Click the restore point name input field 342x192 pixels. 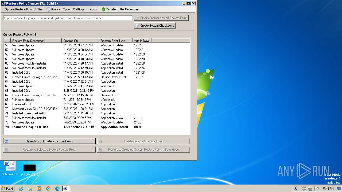point(68,18)
